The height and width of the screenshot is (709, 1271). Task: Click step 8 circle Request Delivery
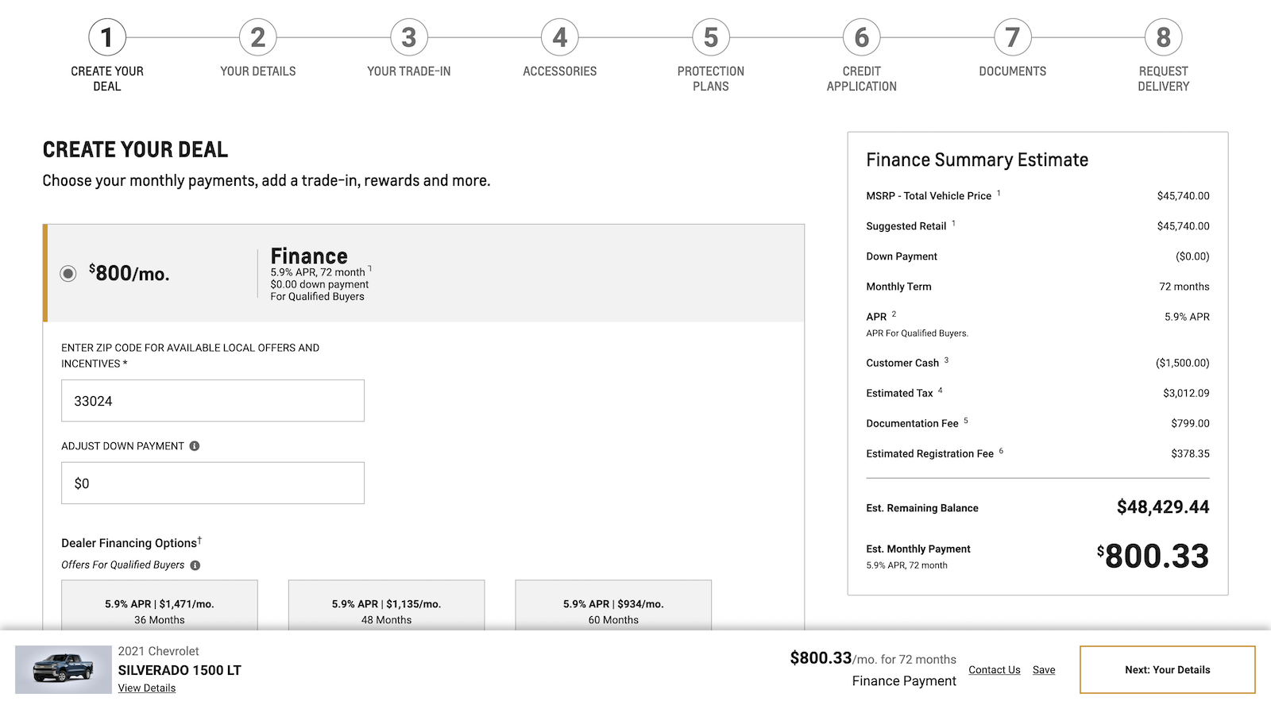click(x=1164, y=37)
